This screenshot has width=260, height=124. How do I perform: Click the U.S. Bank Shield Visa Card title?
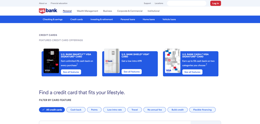point(136,55)
